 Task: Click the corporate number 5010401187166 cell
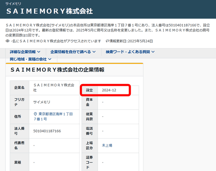point(54,131)
